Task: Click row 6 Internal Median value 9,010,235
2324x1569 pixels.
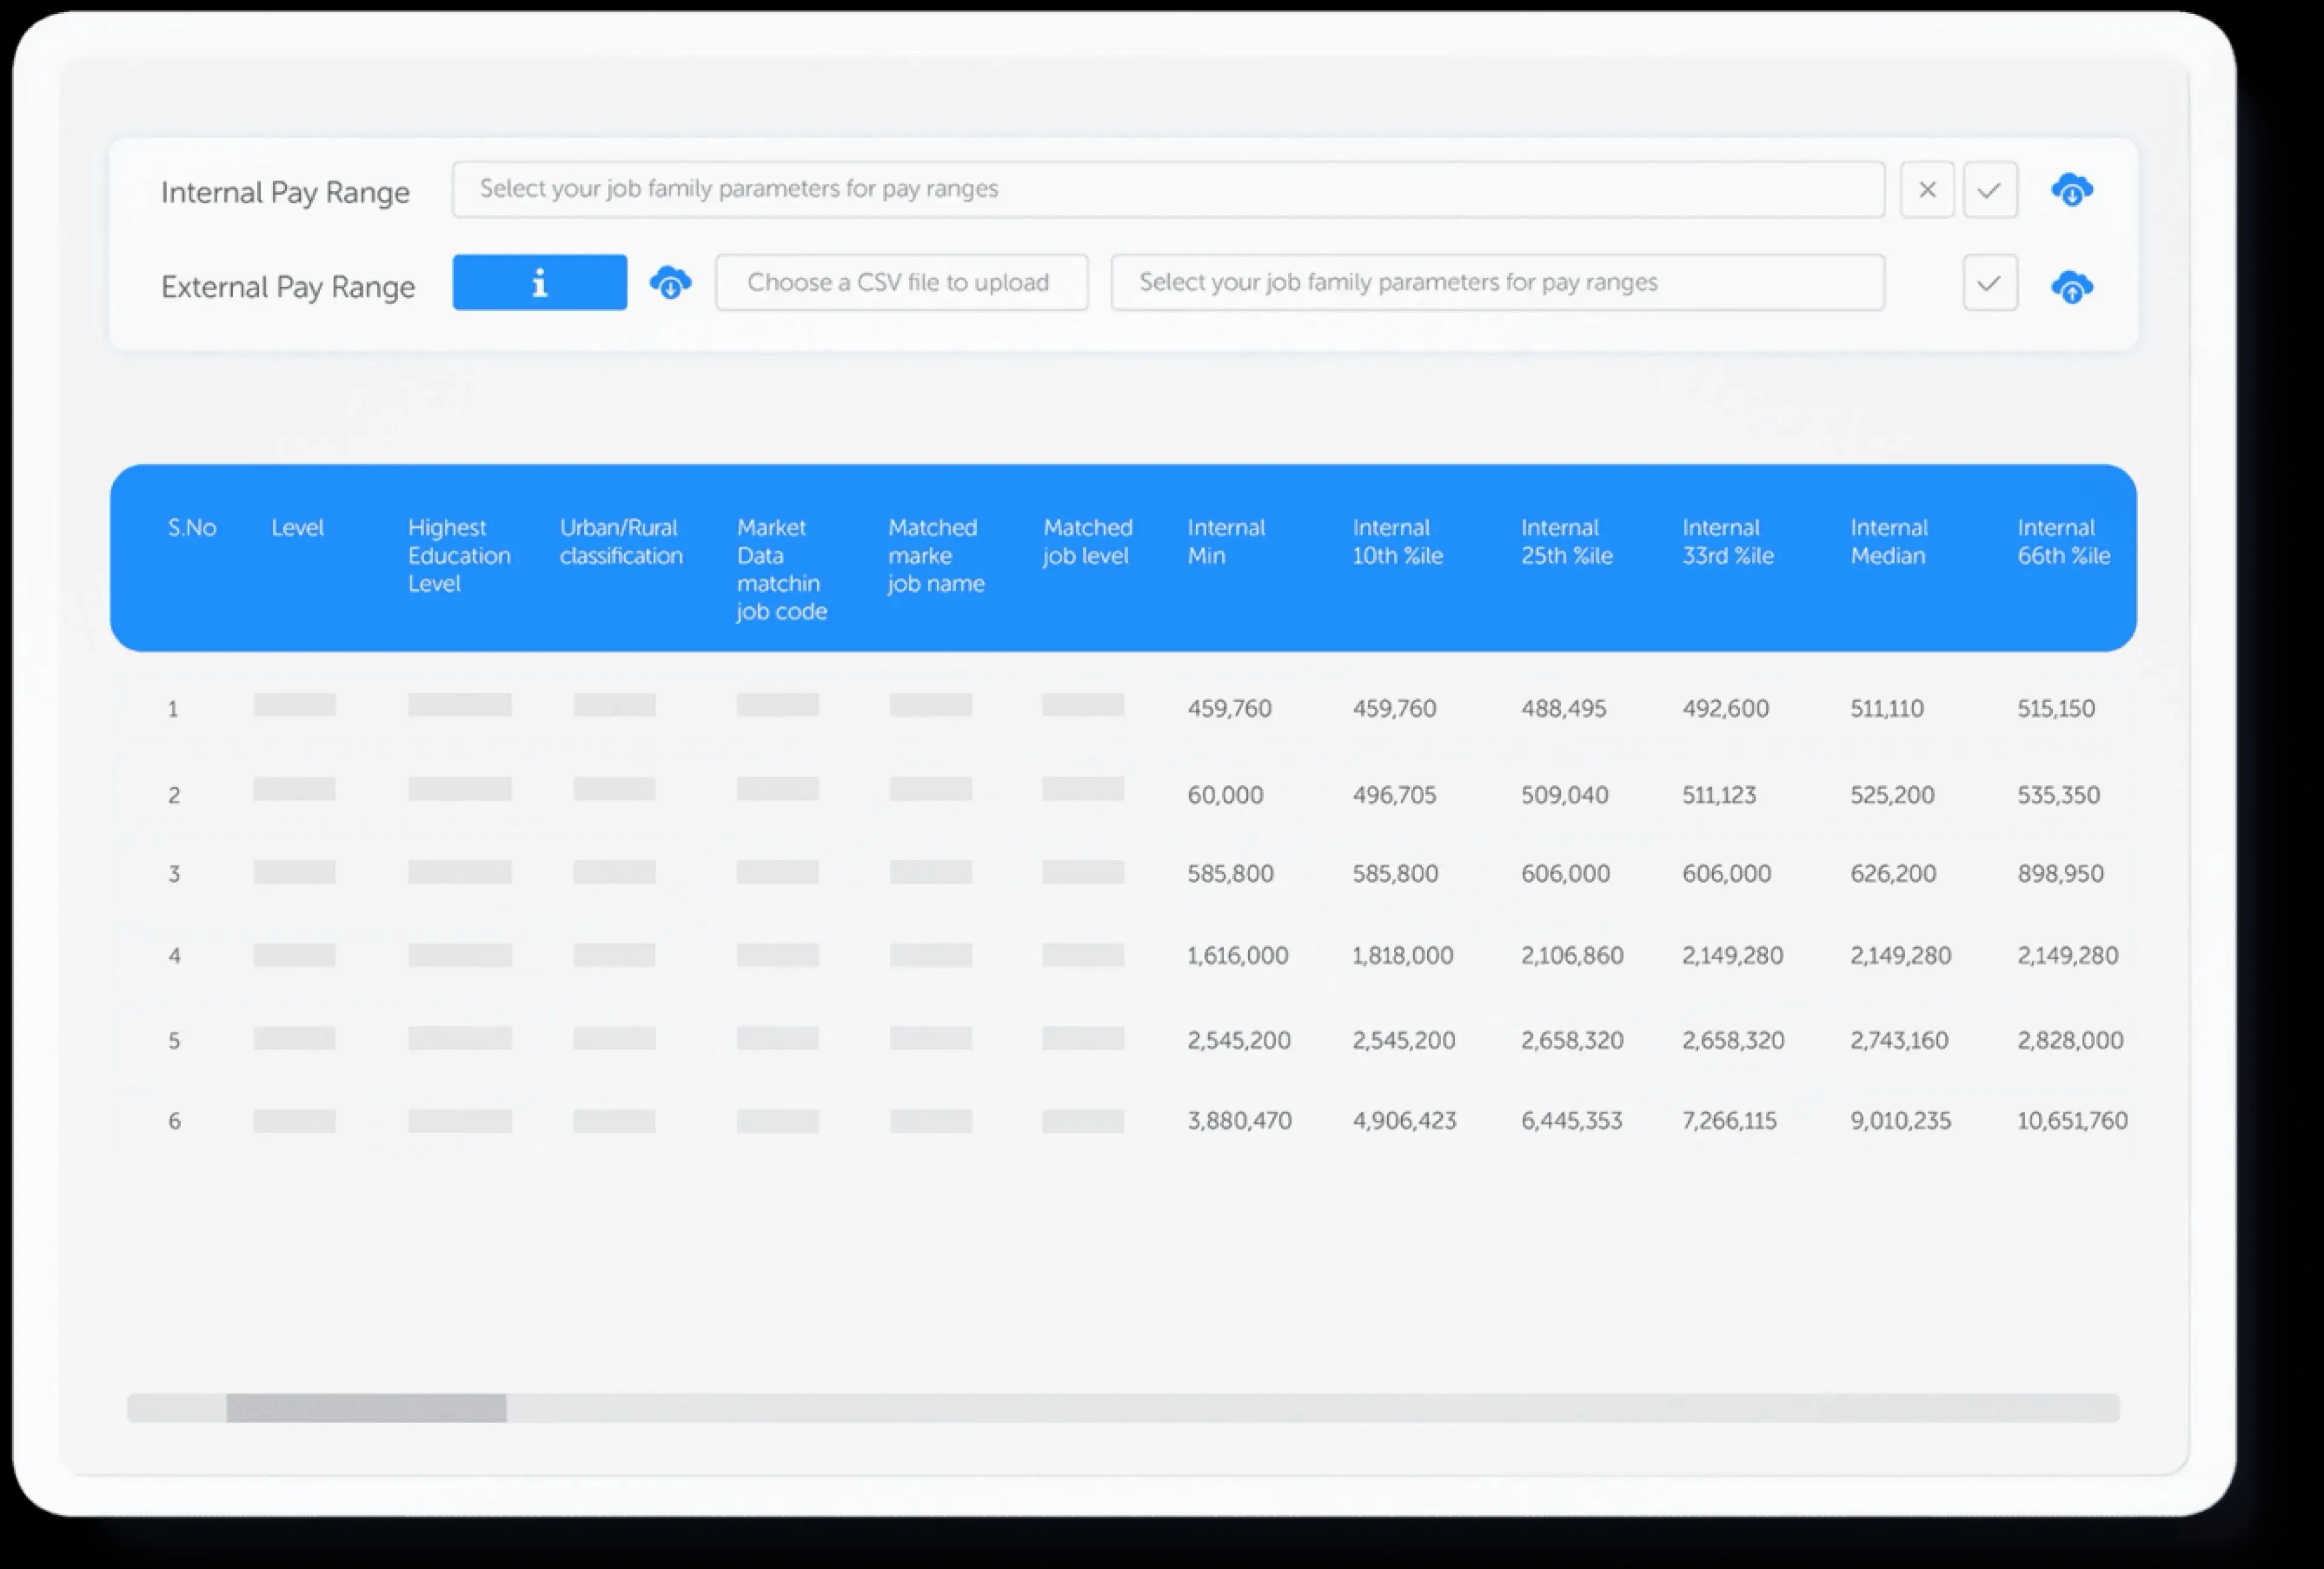Action: tap(1899, 1120)
